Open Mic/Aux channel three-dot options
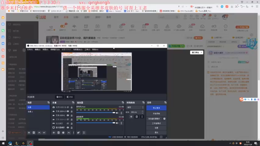 tap(121, 113)
